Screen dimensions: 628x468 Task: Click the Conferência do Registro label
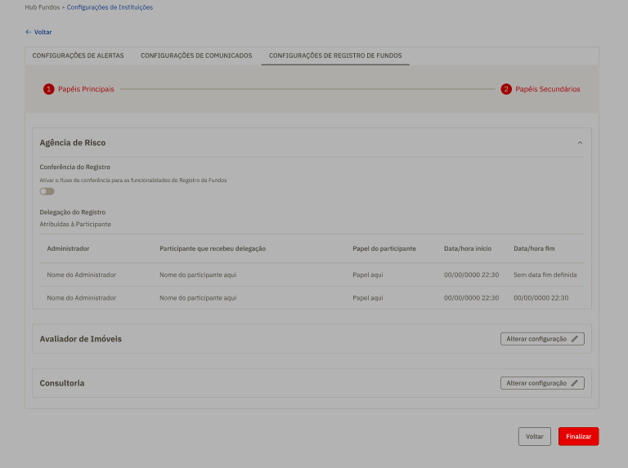pos(75,167)
